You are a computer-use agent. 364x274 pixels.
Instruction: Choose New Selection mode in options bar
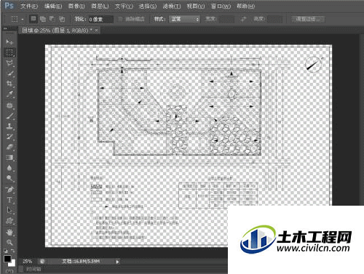(x=33, y=19)
